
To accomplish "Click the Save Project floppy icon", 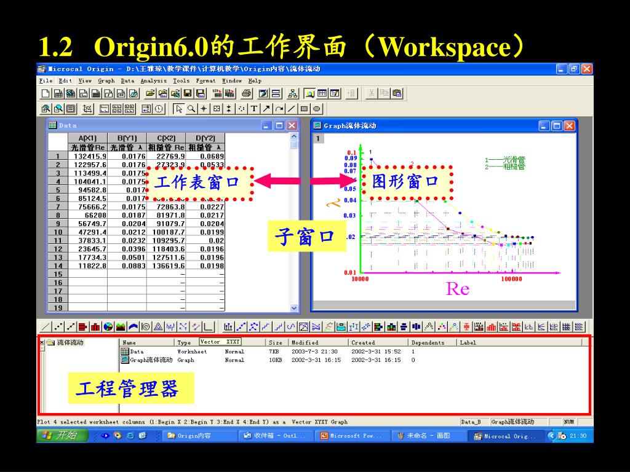I will pyautogui.click(x=188, y=93).
